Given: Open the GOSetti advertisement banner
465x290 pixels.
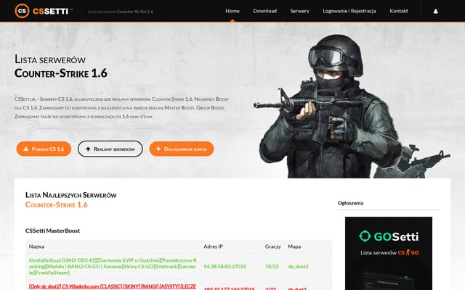Looking at the screenshot, I should (389, 253).
